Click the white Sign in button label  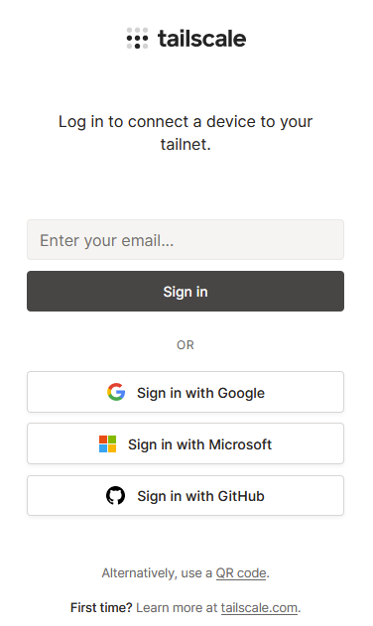click(x=186, y=292)
